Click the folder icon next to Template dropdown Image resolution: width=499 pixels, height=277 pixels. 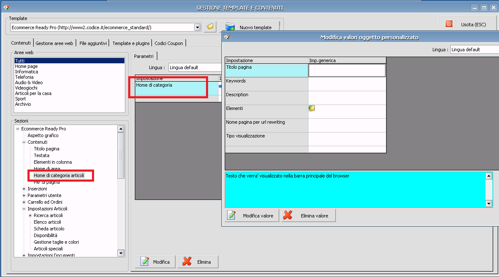[x=210, y=27]
